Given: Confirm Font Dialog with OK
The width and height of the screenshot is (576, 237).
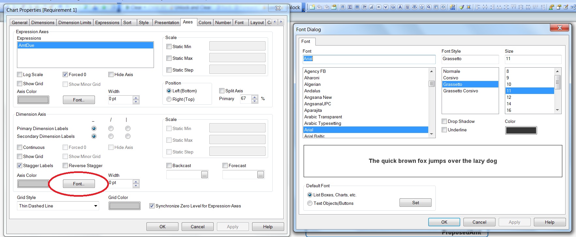Looking at the screenshot, I should [444, 222].
